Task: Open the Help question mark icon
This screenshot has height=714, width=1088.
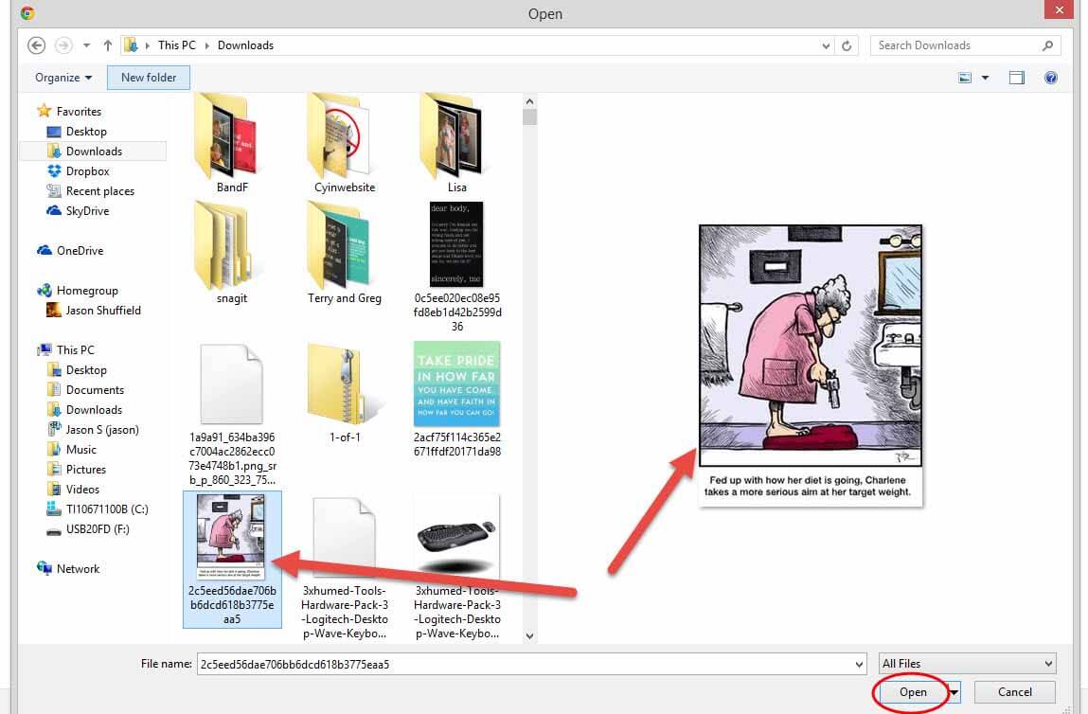Action: point(1050,78)
